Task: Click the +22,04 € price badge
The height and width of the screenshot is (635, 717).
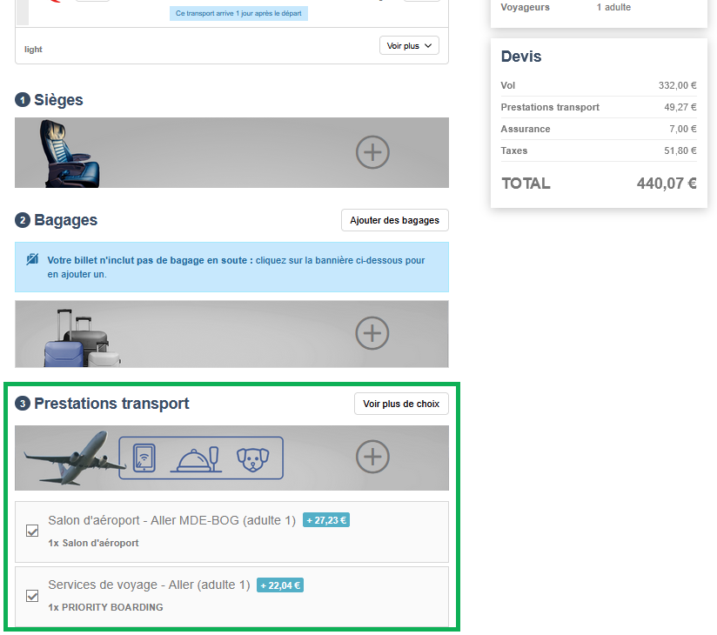Action: pyautogui.click(x=280, y=585)
